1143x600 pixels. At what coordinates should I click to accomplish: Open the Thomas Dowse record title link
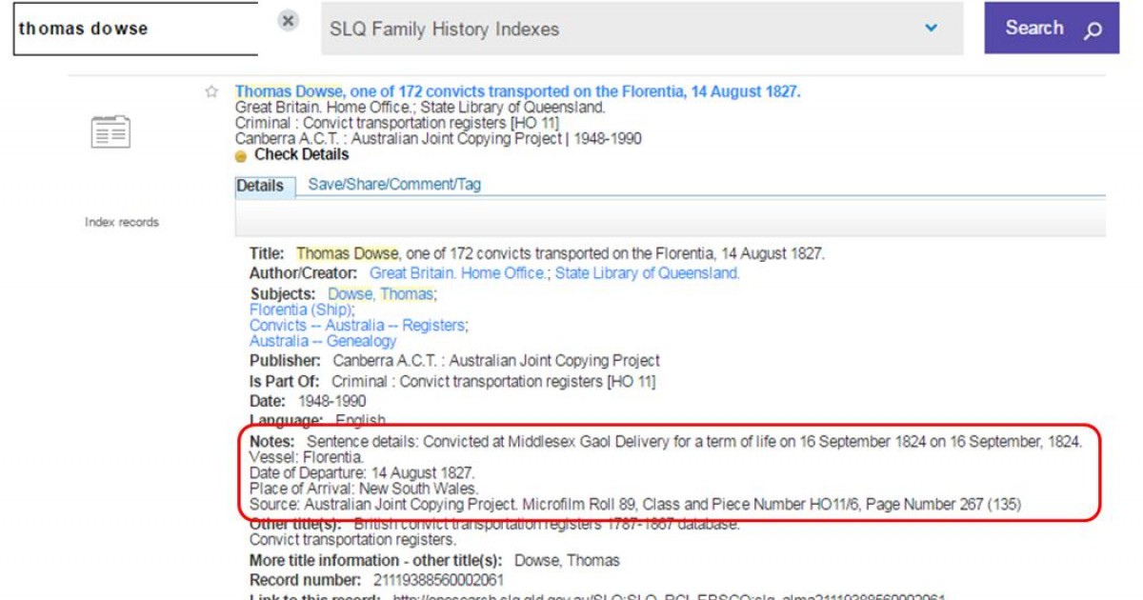517,92
